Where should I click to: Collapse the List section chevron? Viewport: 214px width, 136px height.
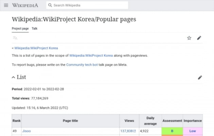[13, 77]
